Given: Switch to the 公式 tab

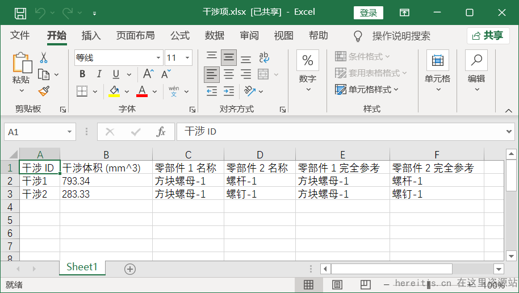Looking at the screenshot, I should 180,35.
